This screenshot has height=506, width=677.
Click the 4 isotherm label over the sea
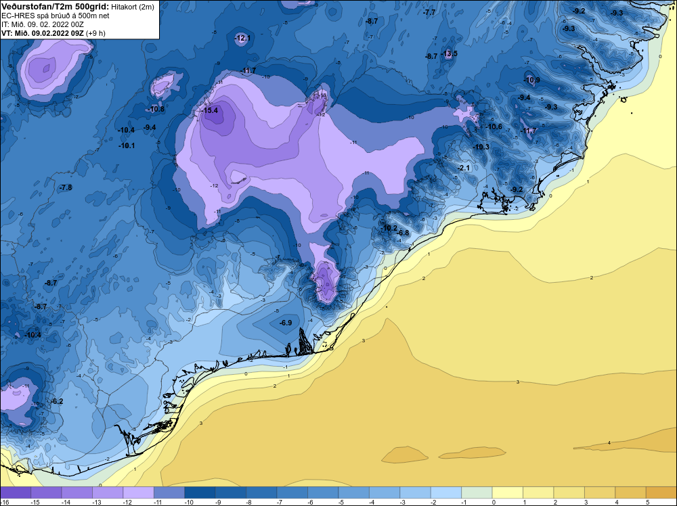click(x=609, y=442)
